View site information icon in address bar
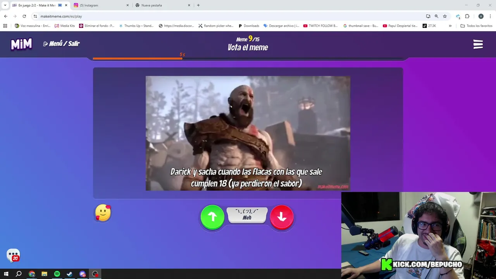Image resolution: width=496 pixels, height=279 pixels. [x=35, y=16]
